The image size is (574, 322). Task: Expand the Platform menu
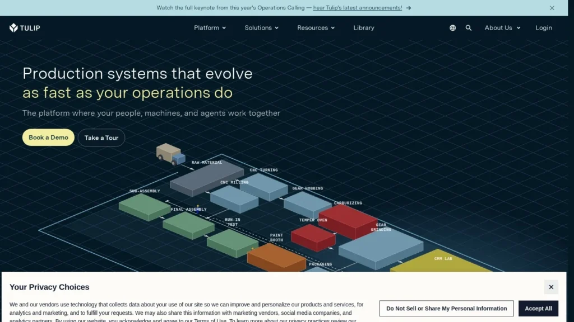pyautogui.click(x=210, y=28)
